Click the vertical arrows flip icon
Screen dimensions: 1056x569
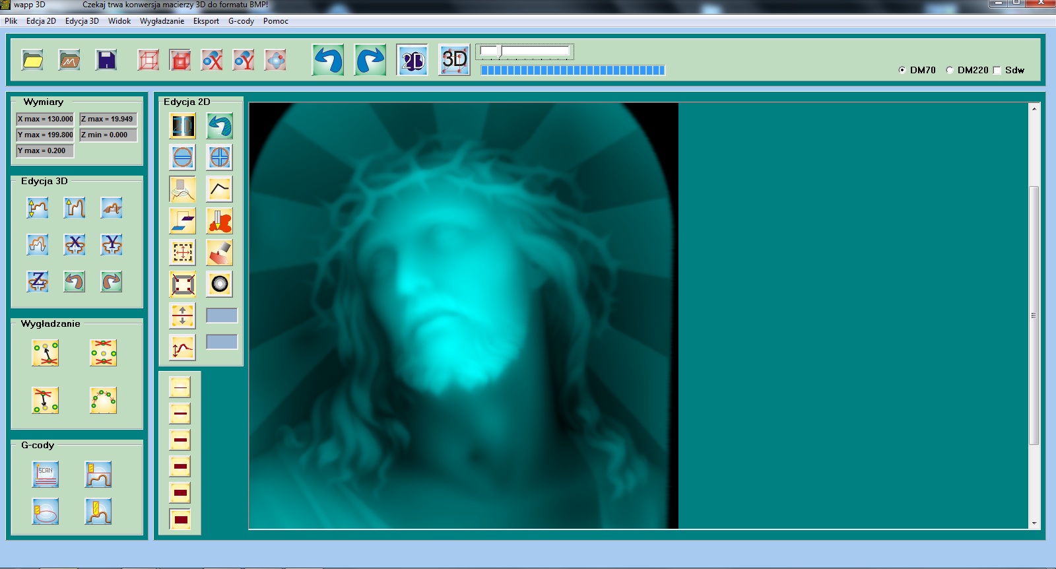coord(183,316)
